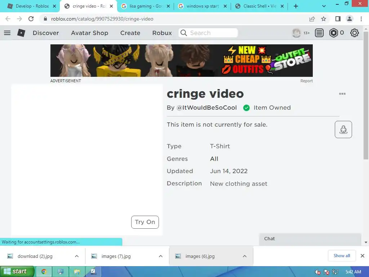The image size is (369, 277).
Task: Share this page via address bar icon
Action: coord(312,19)
